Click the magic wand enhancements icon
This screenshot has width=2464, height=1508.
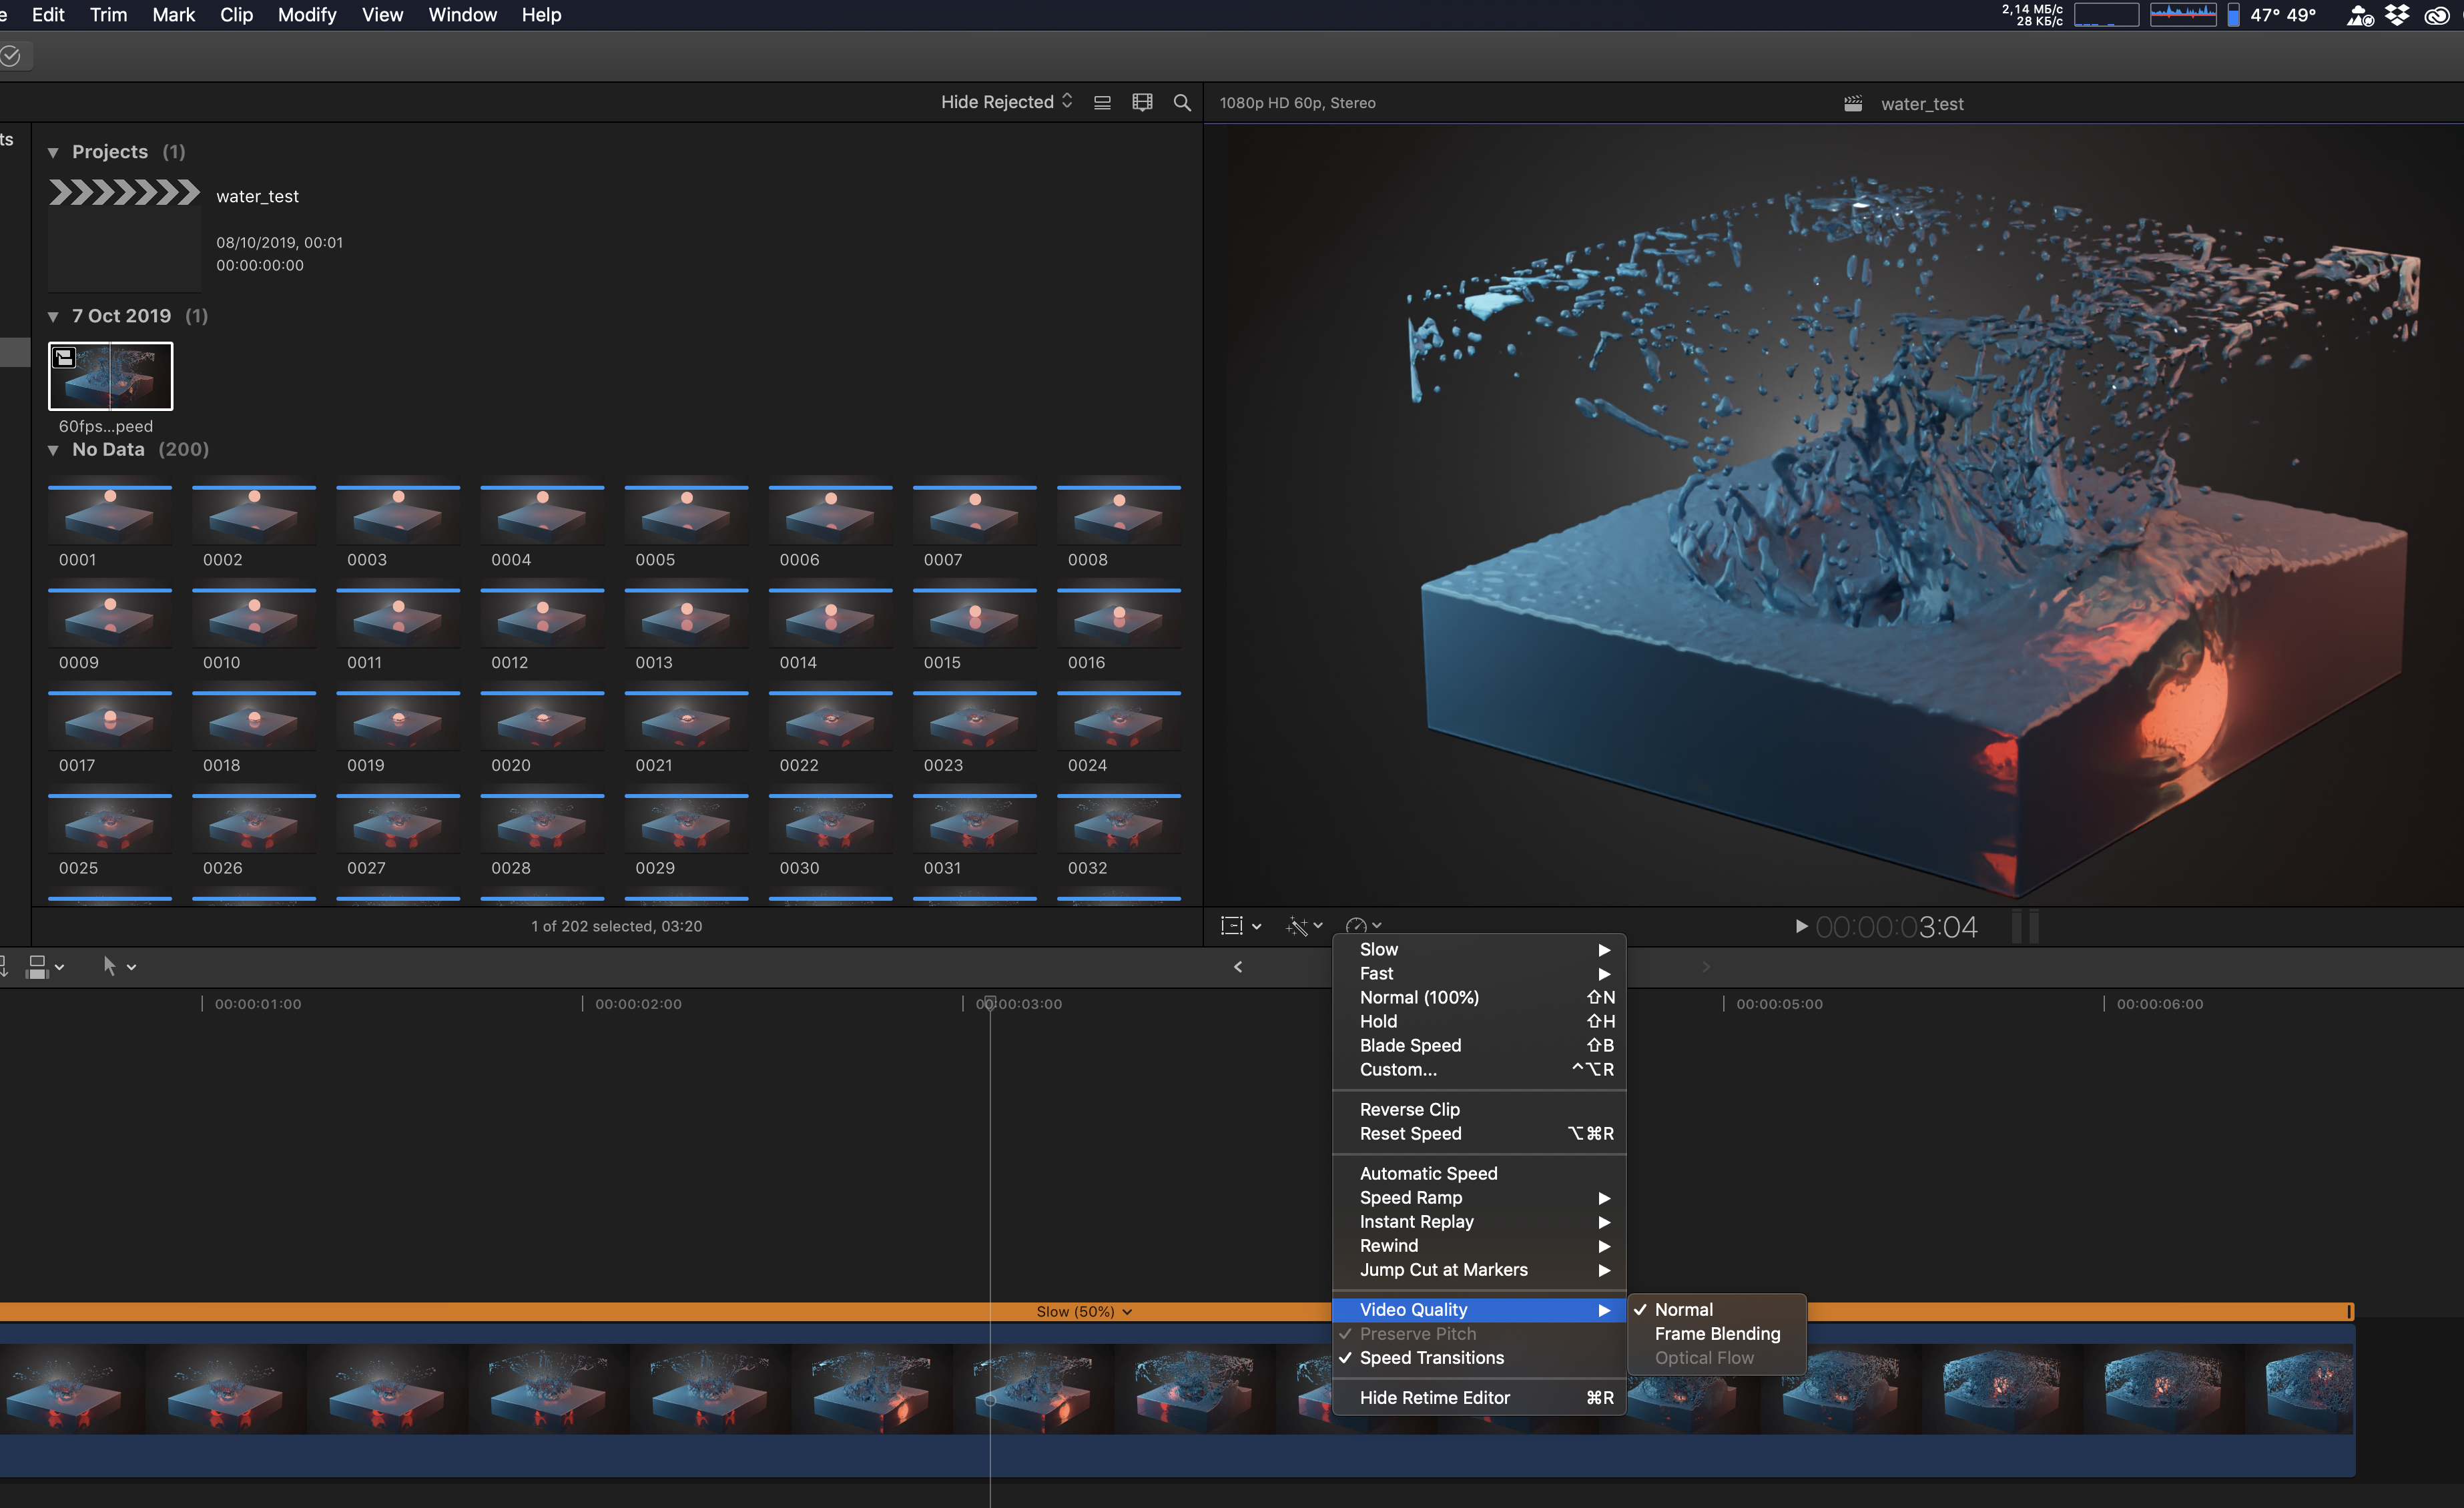1297,926
